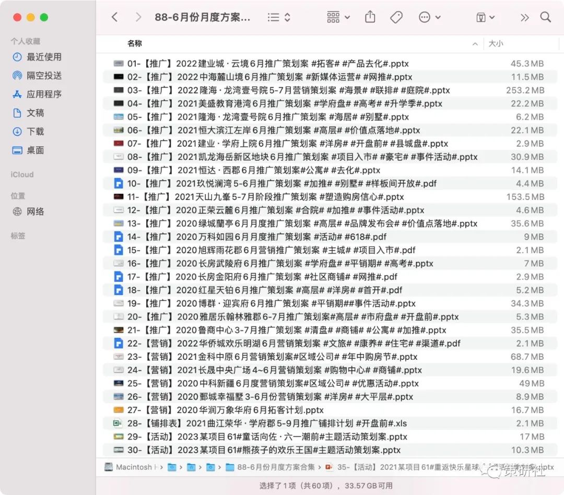Click the PDF icon of file 14- 万科如园
564x495 pixels.
click(119, 237)
